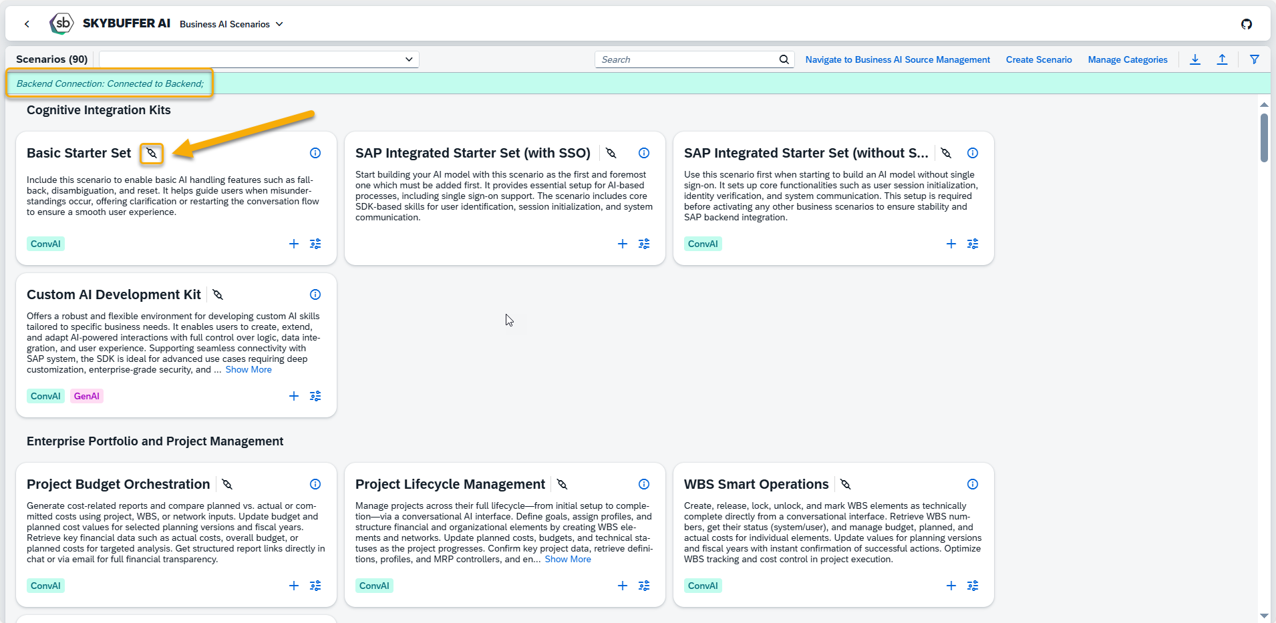Viewport: 1276px width, 623px height.
Task: Click ConvAI tag on Basic Starter Set
Action: tap(45, 244)
